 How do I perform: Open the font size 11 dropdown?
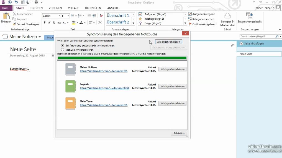click(x=68, y=16)
